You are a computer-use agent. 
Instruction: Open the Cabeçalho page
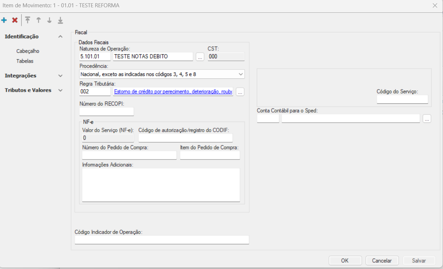pos(28,51)
